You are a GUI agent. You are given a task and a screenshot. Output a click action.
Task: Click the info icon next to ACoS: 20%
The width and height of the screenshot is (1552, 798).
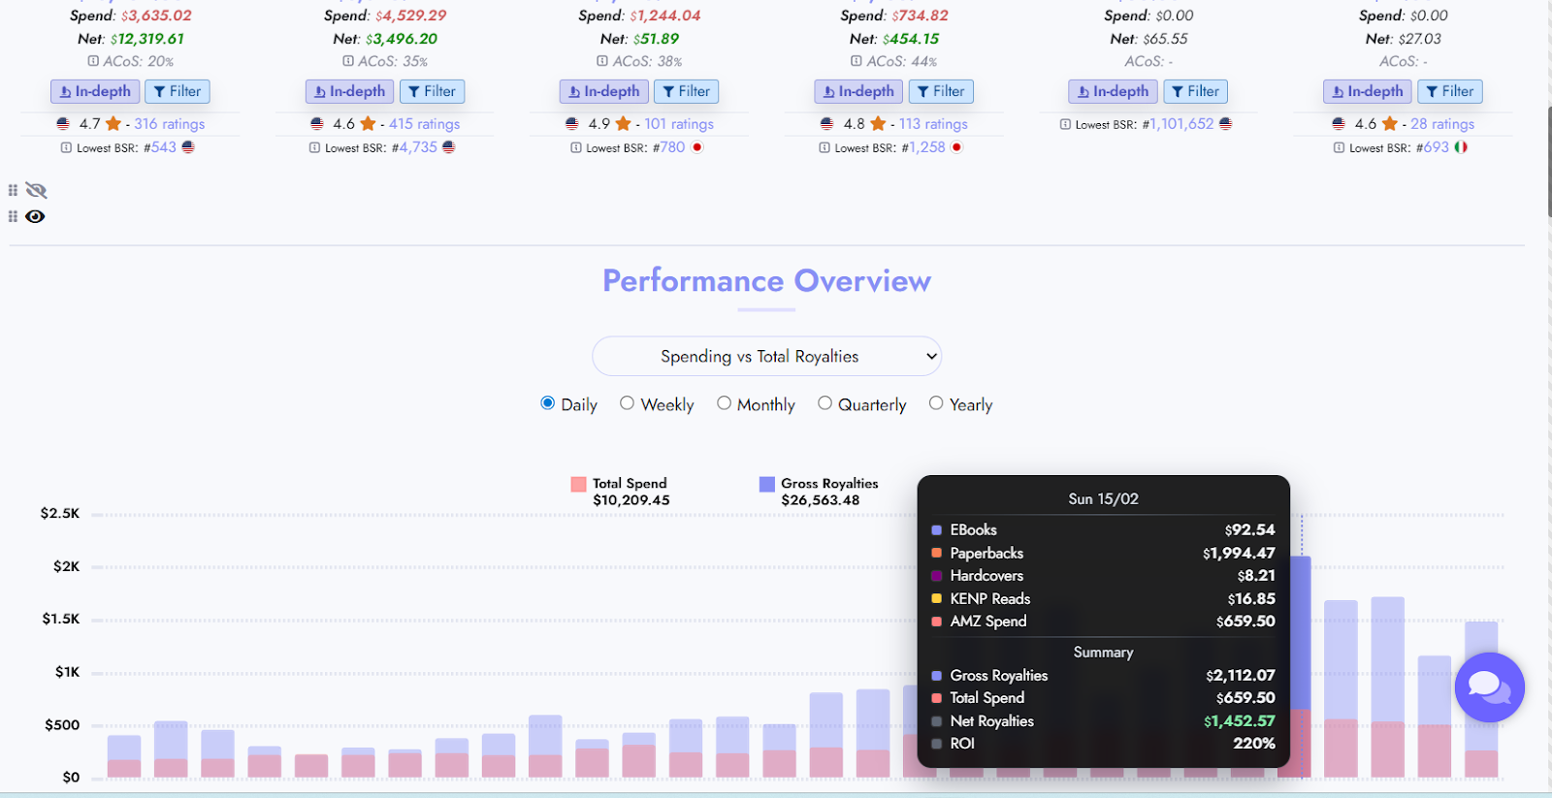coord(93,61)
